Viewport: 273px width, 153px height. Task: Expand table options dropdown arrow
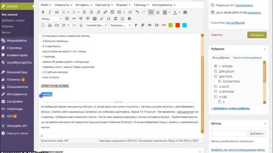click(124, 12)
